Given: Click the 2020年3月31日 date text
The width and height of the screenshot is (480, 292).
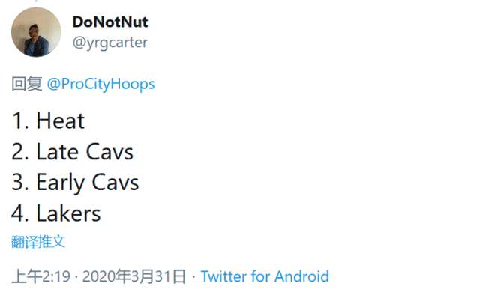Looking at the screenshot, I should click(134, 276).
